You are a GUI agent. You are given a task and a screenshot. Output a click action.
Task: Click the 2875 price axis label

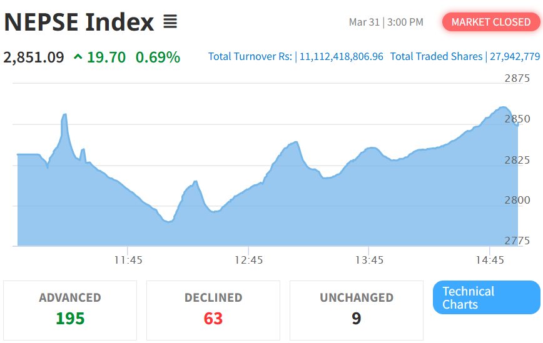tap(517, 78)
